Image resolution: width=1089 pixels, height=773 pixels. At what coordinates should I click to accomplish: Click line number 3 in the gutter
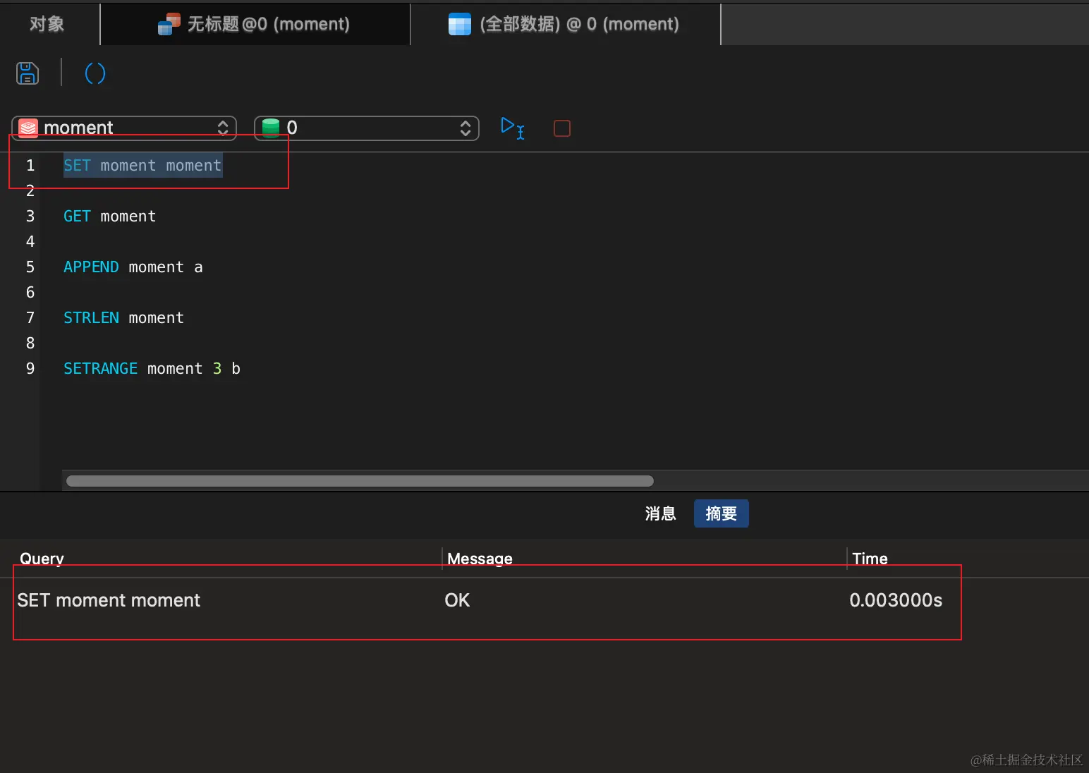point(30,217)
